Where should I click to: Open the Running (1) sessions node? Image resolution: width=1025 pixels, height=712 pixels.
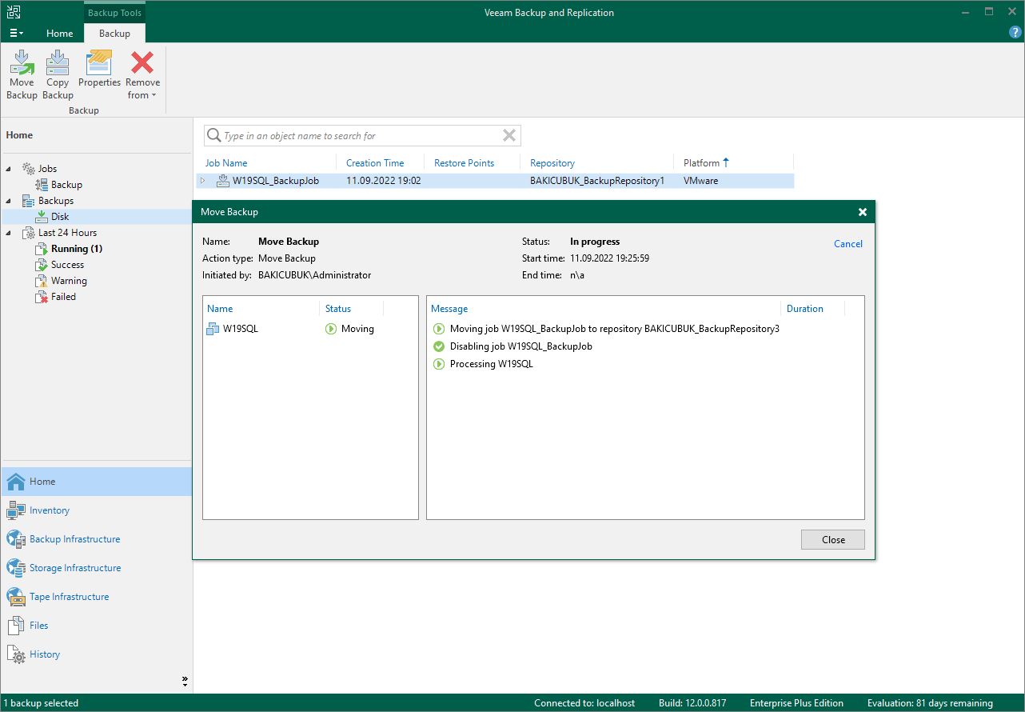click(x=77, y=249)
